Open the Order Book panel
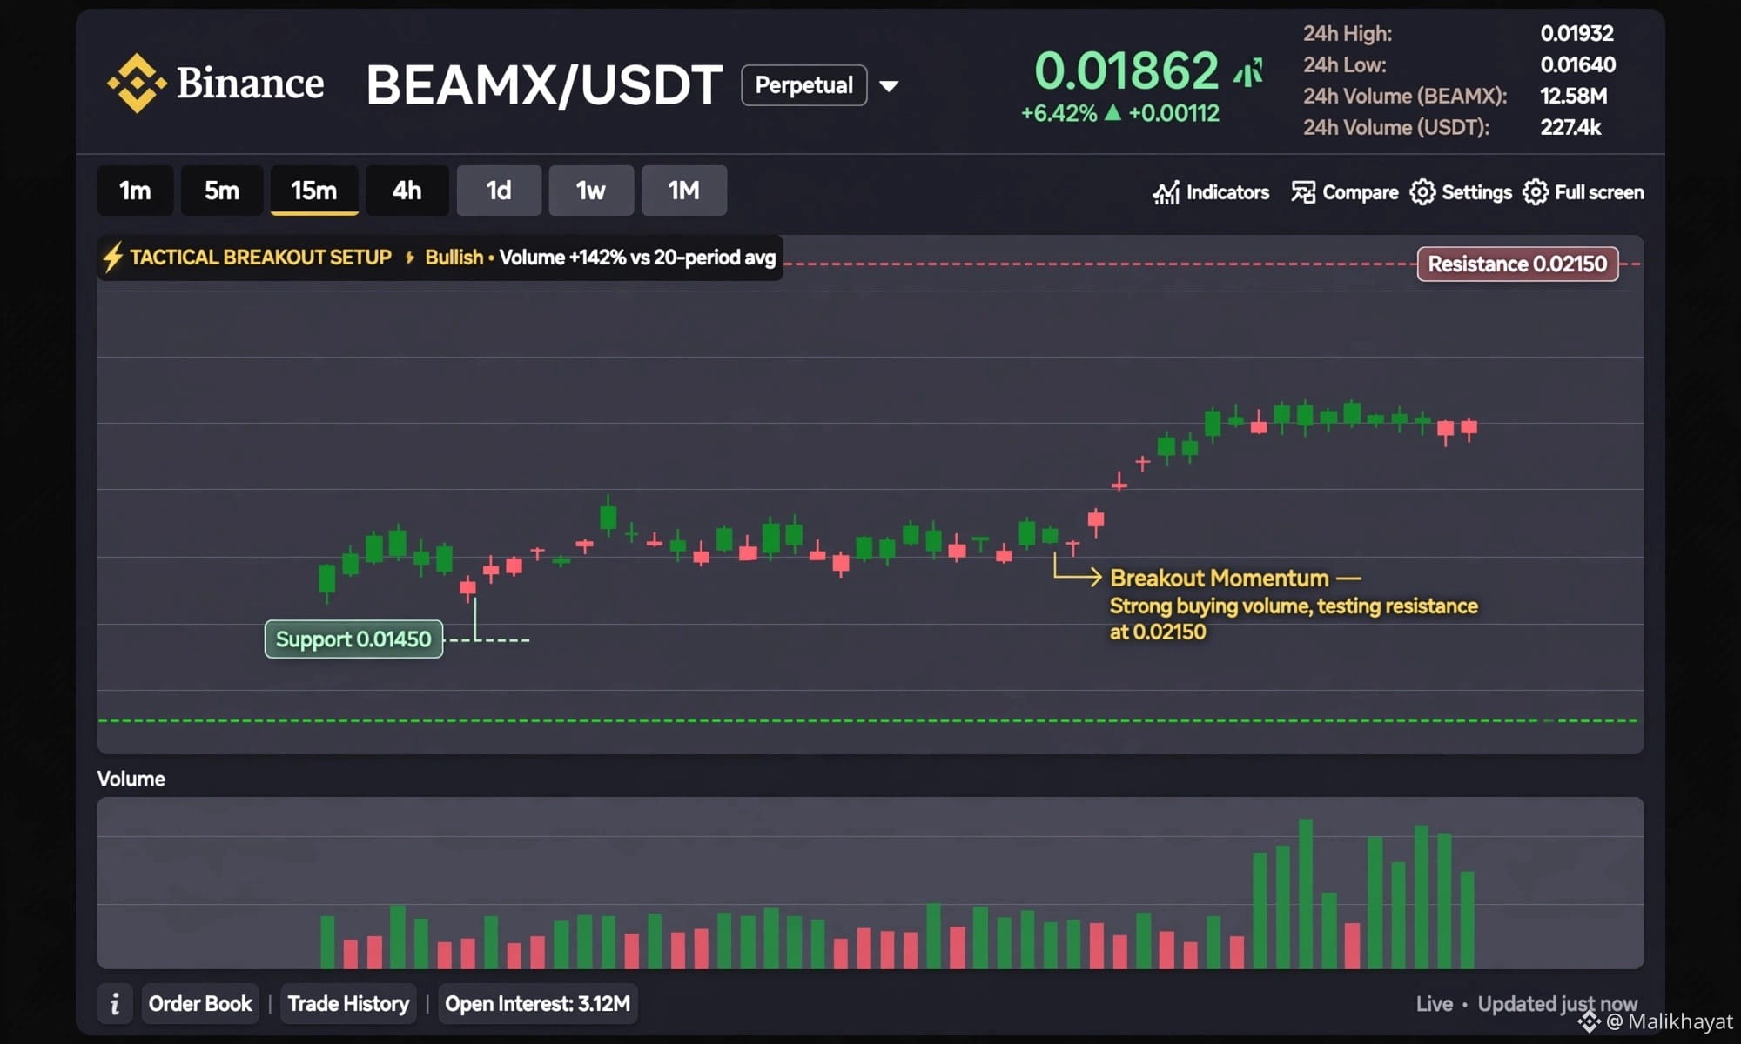Image resolution: width=1741 pixels, height=1044 pixels. point(200,1004)
